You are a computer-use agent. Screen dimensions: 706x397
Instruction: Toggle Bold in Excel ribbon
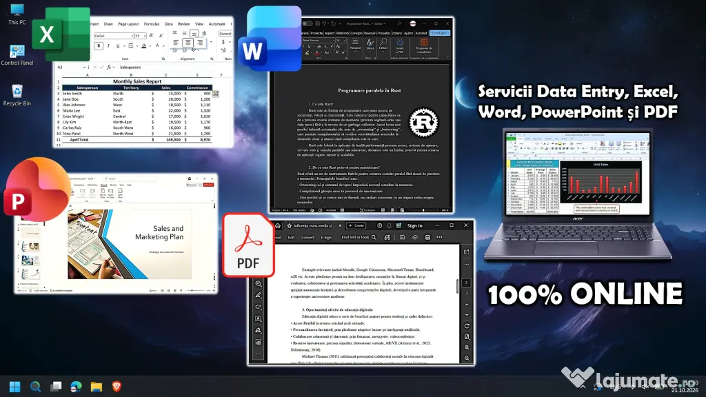(x=99, y=45)
